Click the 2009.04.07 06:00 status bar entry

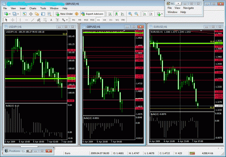[x=100, y=153]
